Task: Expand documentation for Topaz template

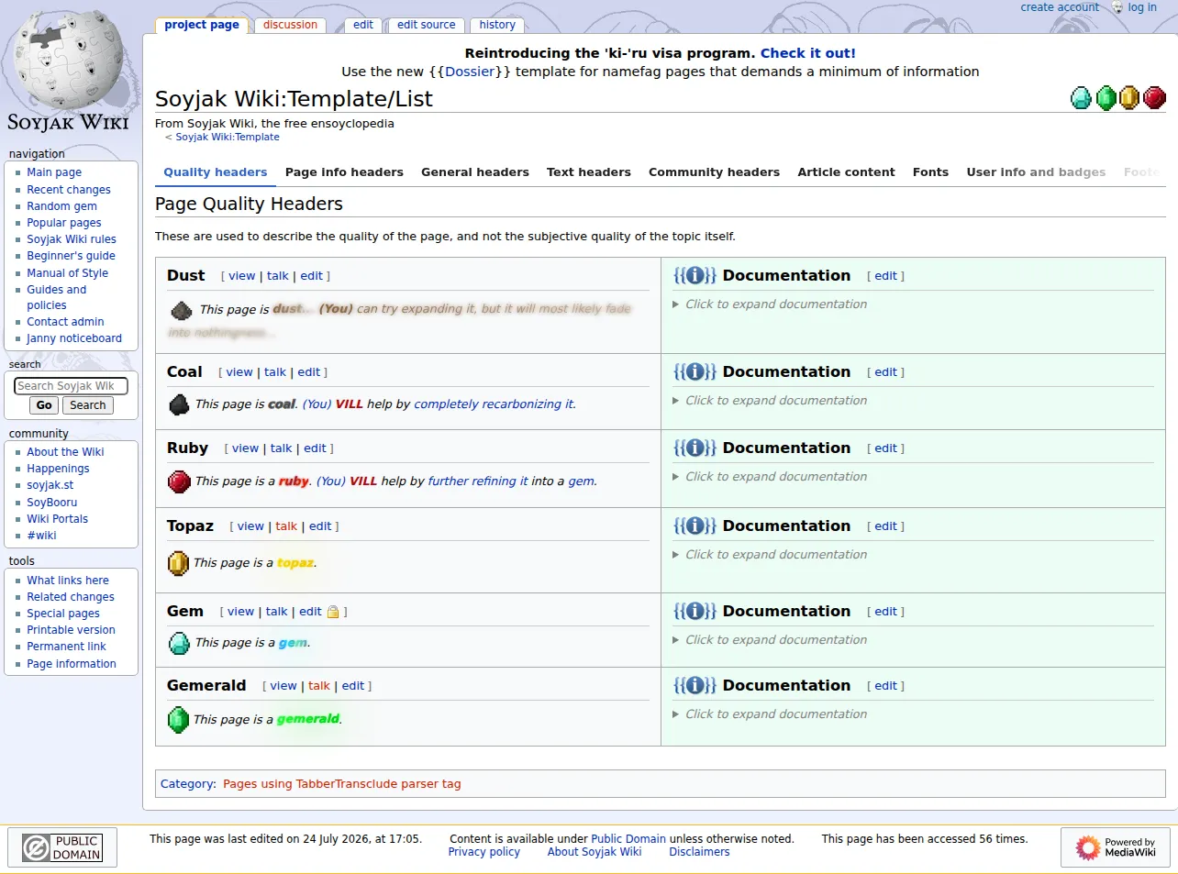Action: click(x=770, y=555)
